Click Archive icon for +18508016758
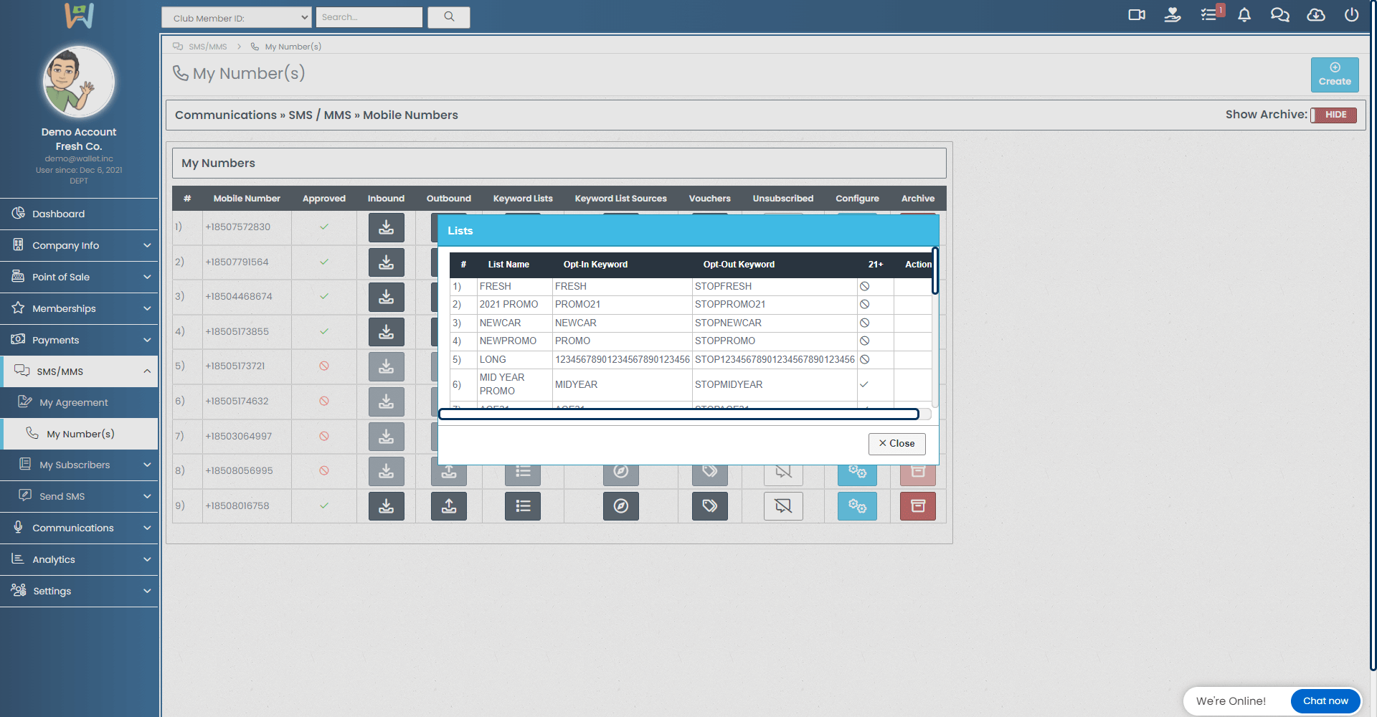Image resolution: width=1377 pixels, height=717 pixels. 917,506
